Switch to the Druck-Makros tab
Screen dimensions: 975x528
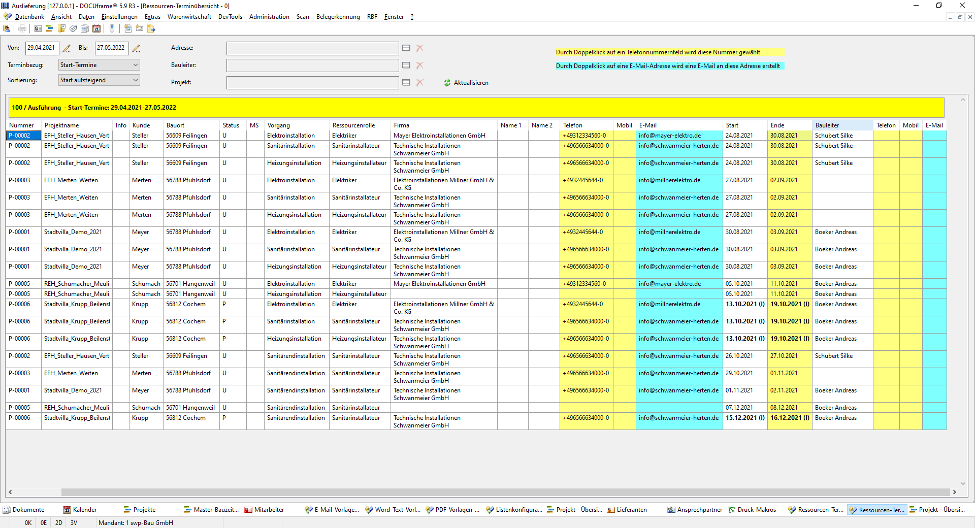[752, 510]
